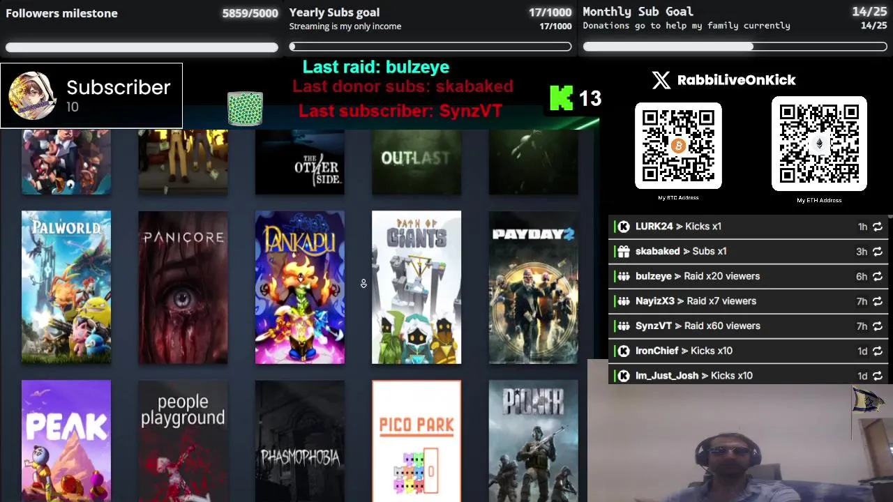Click the raid icon beside SynzVT

tap(624, 326)
